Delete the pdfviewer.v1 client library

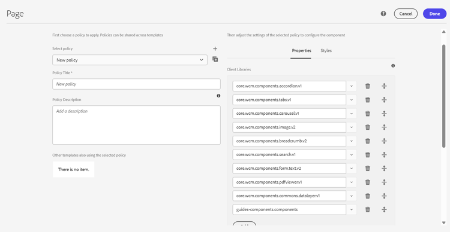tap(368, 182)
